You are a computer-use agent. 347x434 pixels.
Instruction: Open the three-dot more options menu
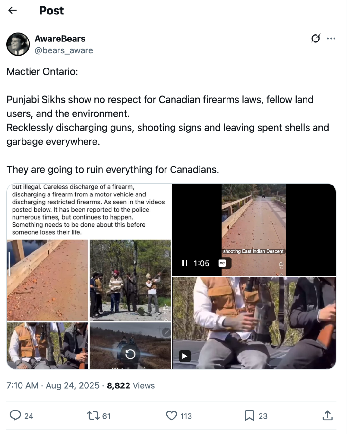(331, 39)
